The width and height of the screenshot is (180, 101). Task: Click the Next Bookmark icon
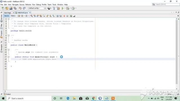(x=51, y=16)
